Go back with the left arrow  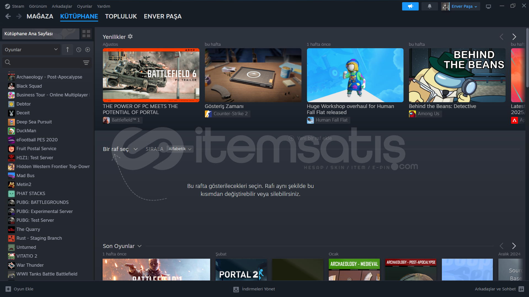[8, 16]
